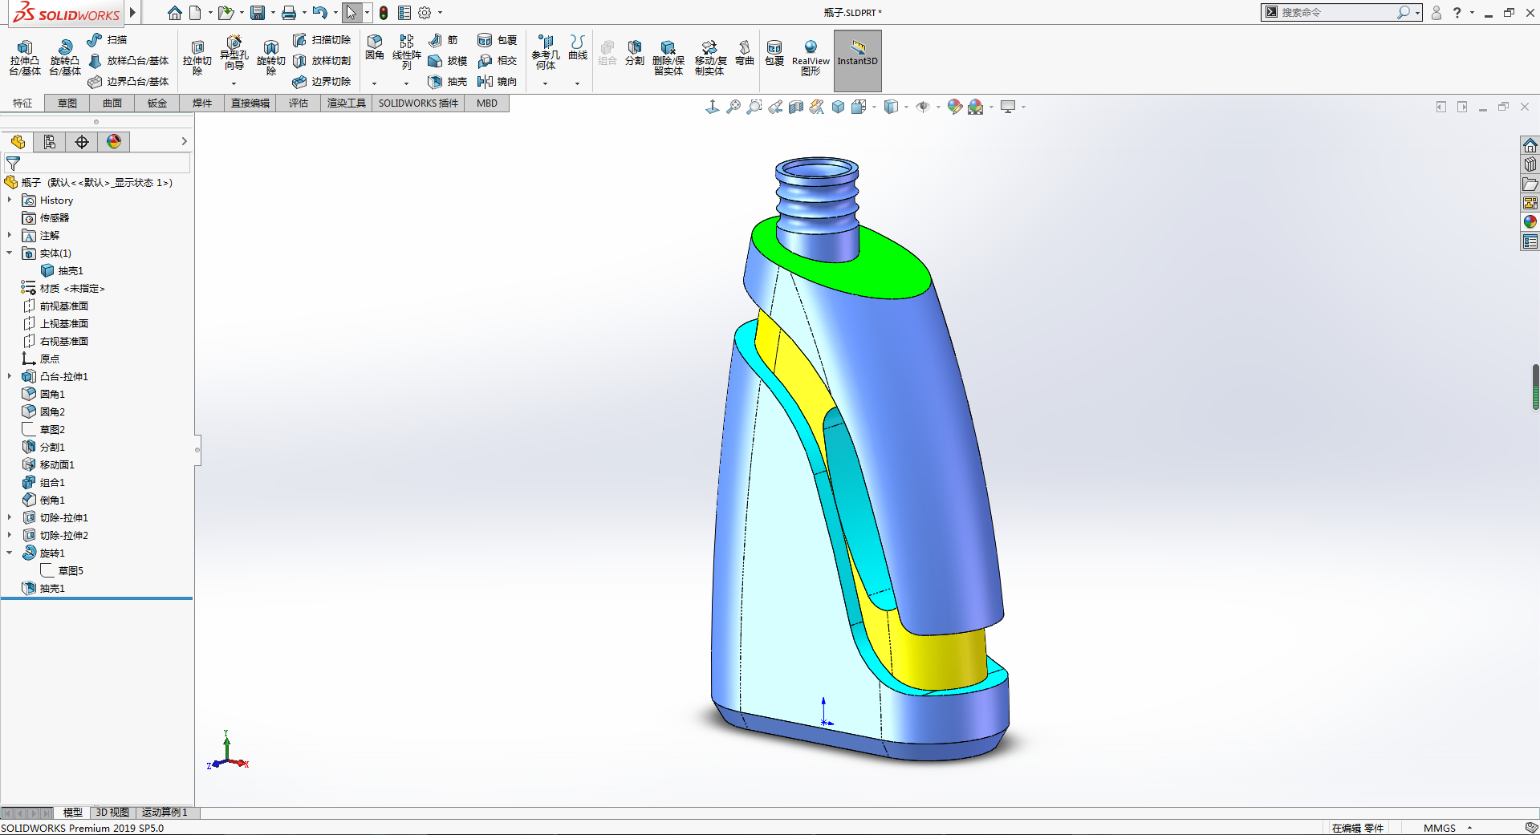The width and height of the screenshot is (1540, 835).
Task: Expand the History folder in tree
Action: 10,200
